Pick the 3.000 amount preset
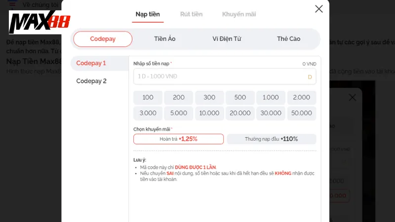 (x=148, y=113)
